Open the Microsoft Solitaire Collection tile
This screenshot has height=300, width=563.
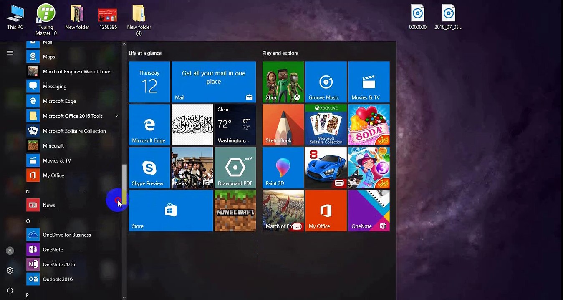pos(326,125)
